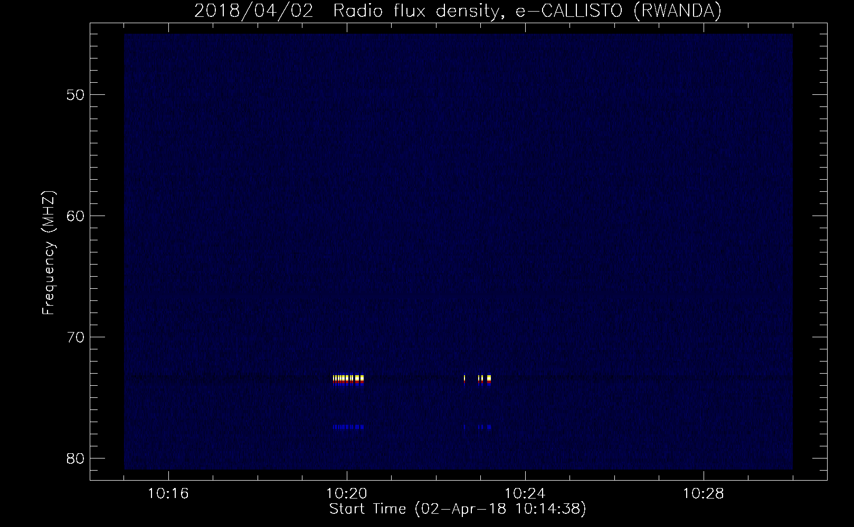Select the 60 label on the left frequency axis
The image size is (854, 527).
[75, 216]
